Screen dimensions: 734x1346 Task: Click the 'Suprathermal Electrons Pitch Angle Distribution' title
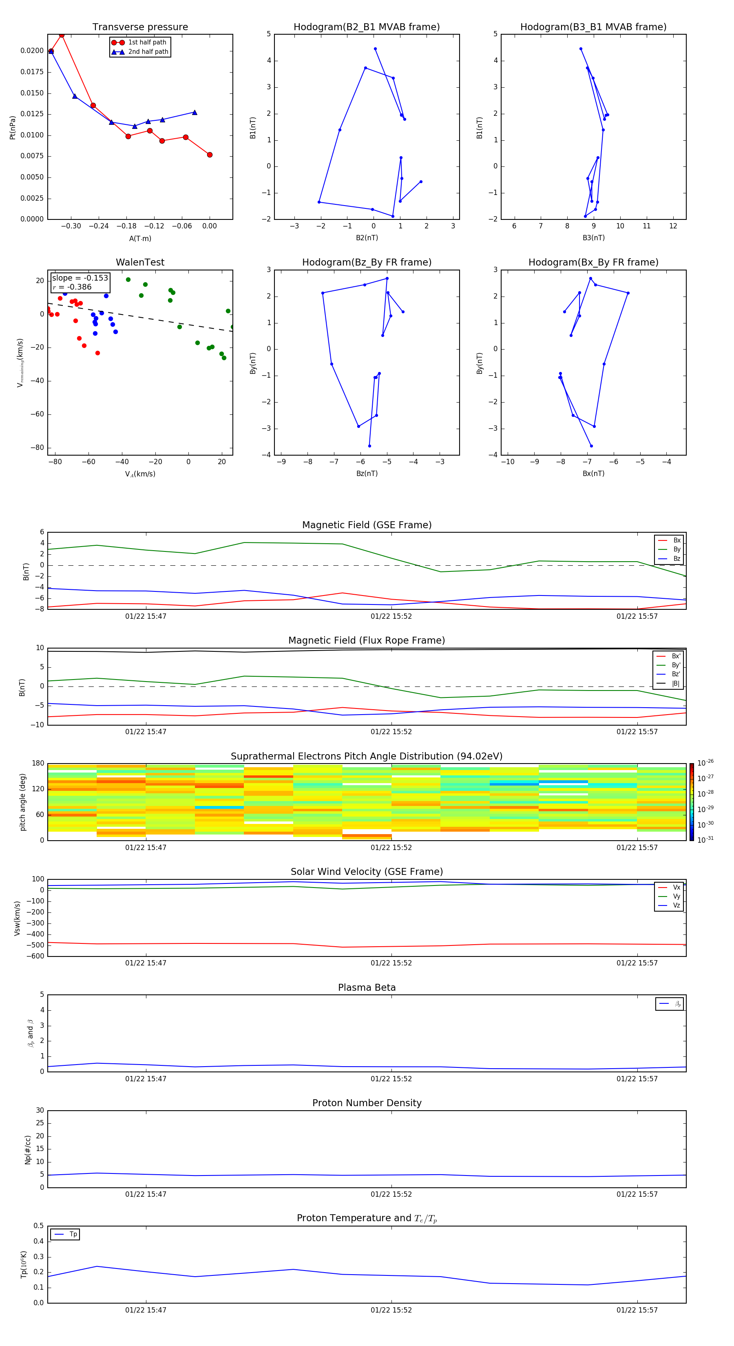[367, 757]
